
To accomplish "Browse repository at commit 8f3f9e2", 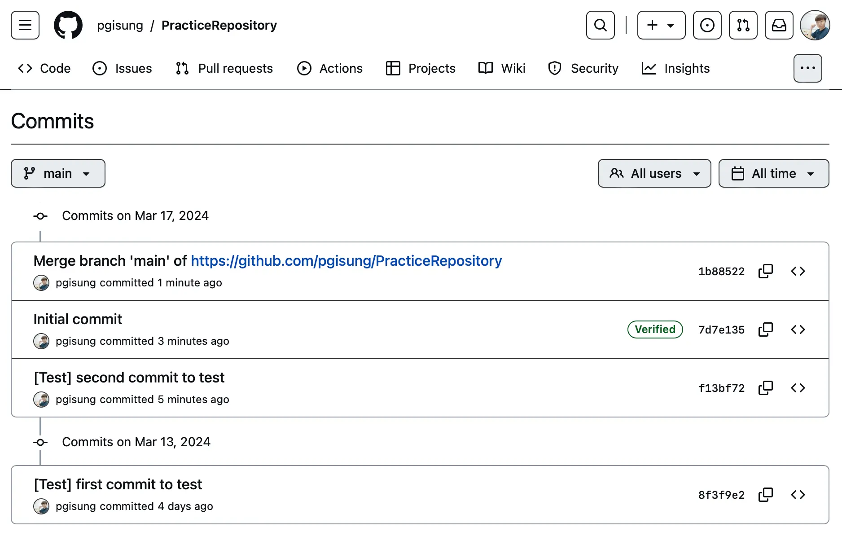I will point(798,495).
